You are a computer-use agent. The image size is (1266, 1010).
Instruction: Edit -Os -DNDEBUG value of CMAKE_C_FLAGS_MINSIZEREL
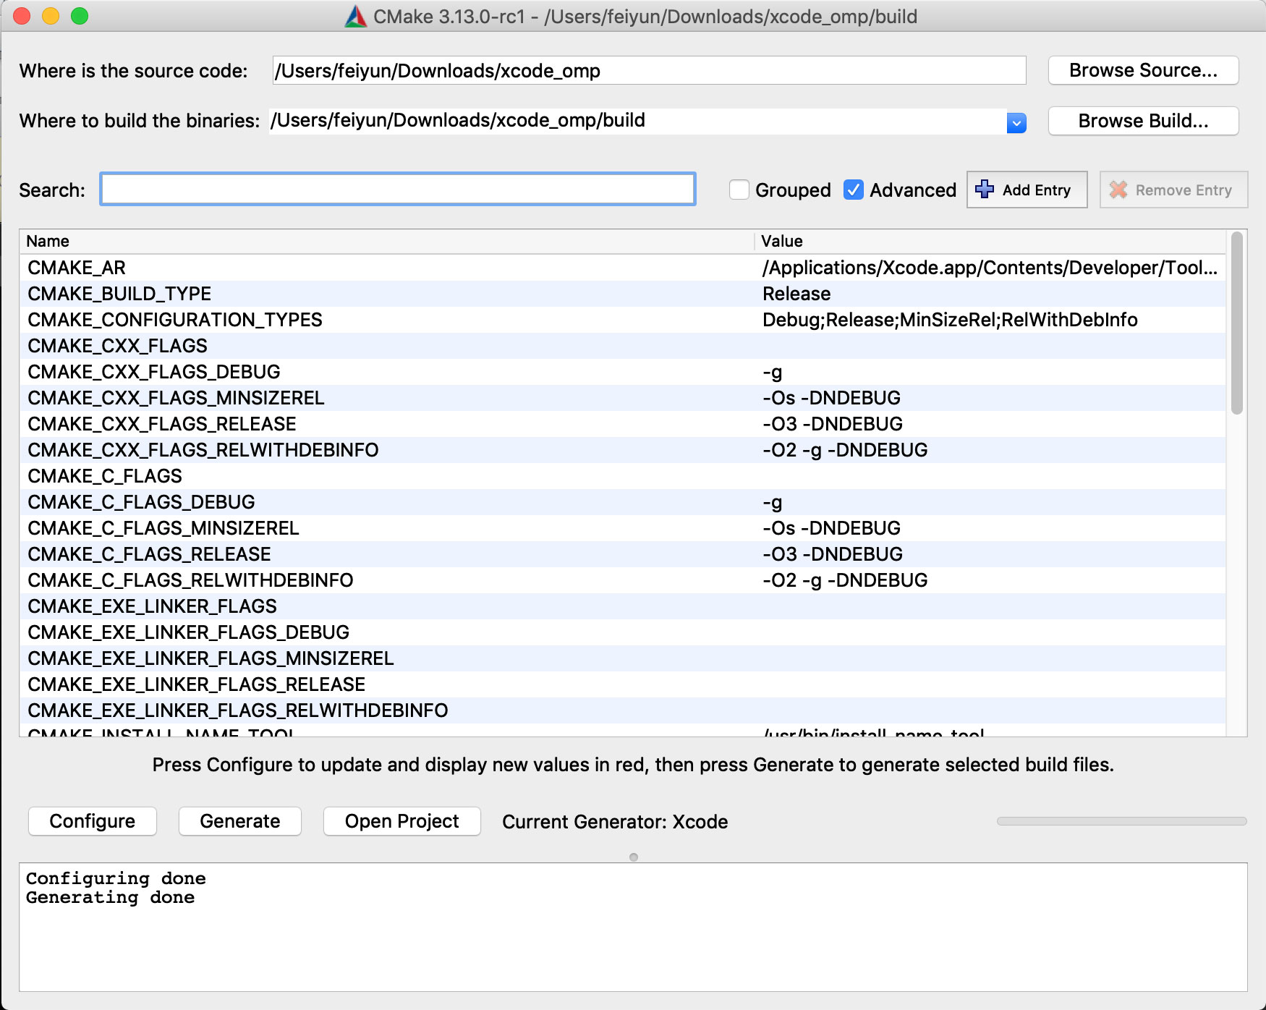tap(832, 528)
